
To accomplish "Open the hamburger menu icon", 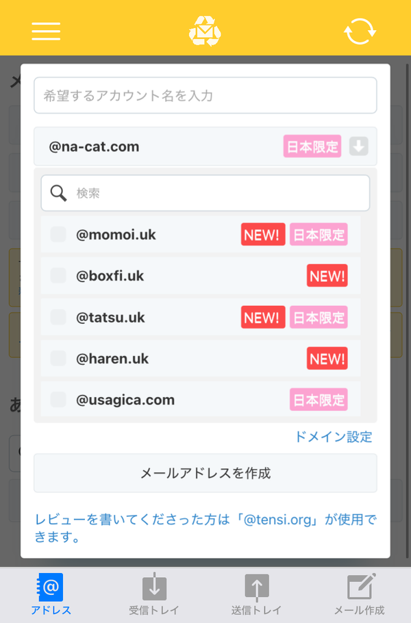I will 46,31.
